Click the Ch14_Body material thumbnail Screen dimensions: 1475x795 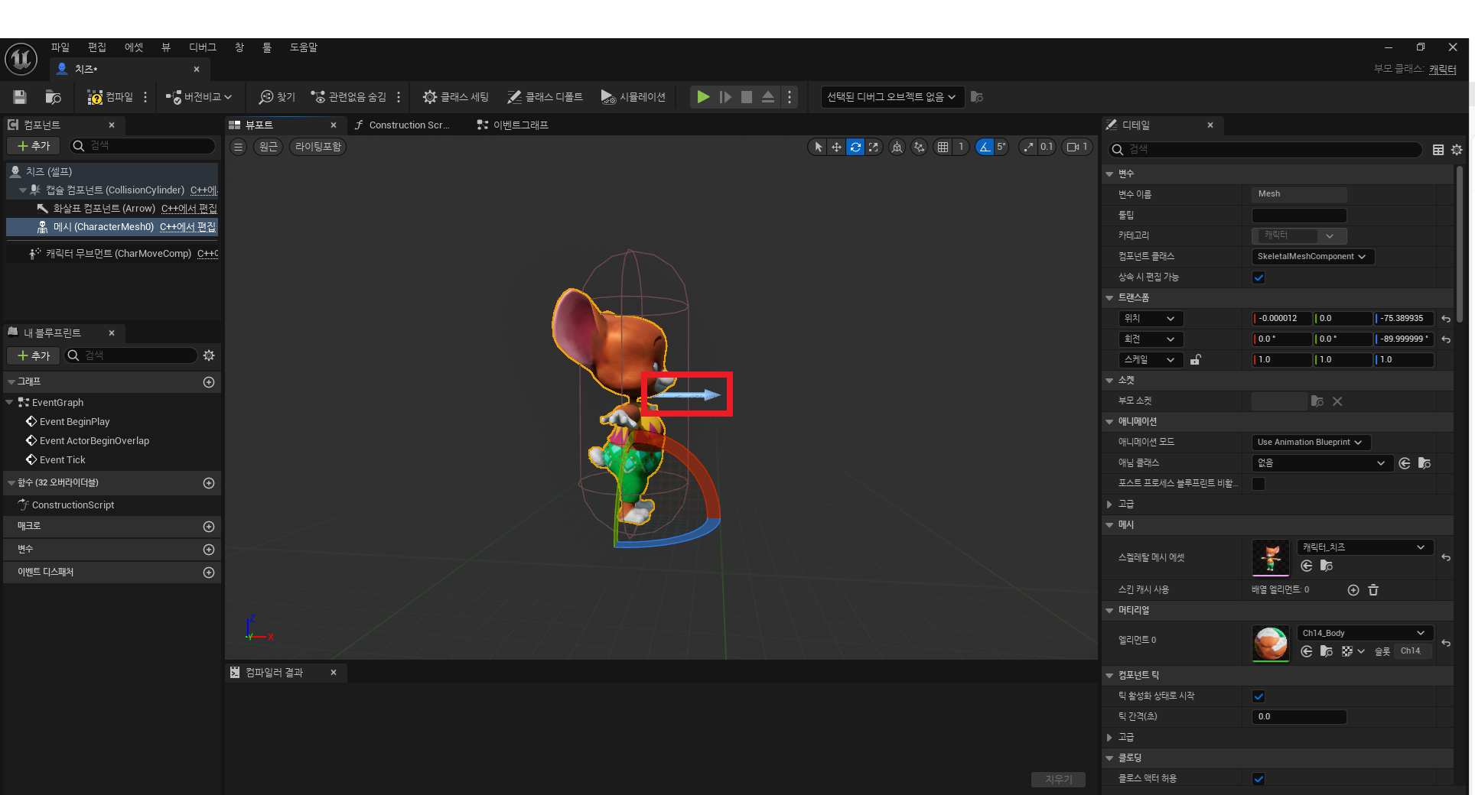pos(1271,643)
